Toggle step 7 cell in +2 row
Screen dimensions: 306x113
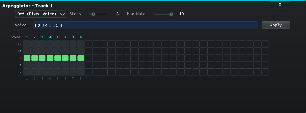73,44
